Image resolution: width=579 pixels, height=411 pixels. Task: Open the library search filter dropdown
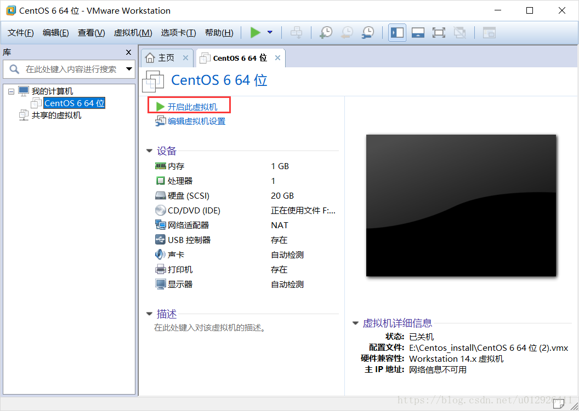129,69
